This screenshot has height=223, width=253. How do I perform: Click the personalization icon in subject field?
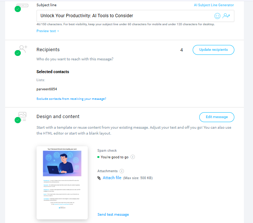pyautogui.click(x=227, y=16)
